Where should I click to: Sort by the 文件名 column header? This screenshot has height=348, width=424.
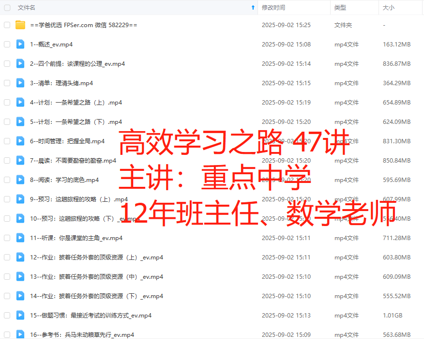tap(27, 8)
